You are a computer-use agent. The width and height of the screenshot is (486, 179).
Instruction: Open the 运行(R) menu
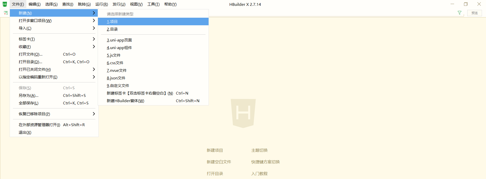coord(102,4)
